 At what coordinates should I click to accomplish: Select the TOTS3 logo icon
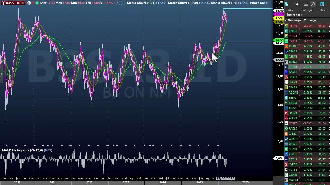tap(286, 170)
